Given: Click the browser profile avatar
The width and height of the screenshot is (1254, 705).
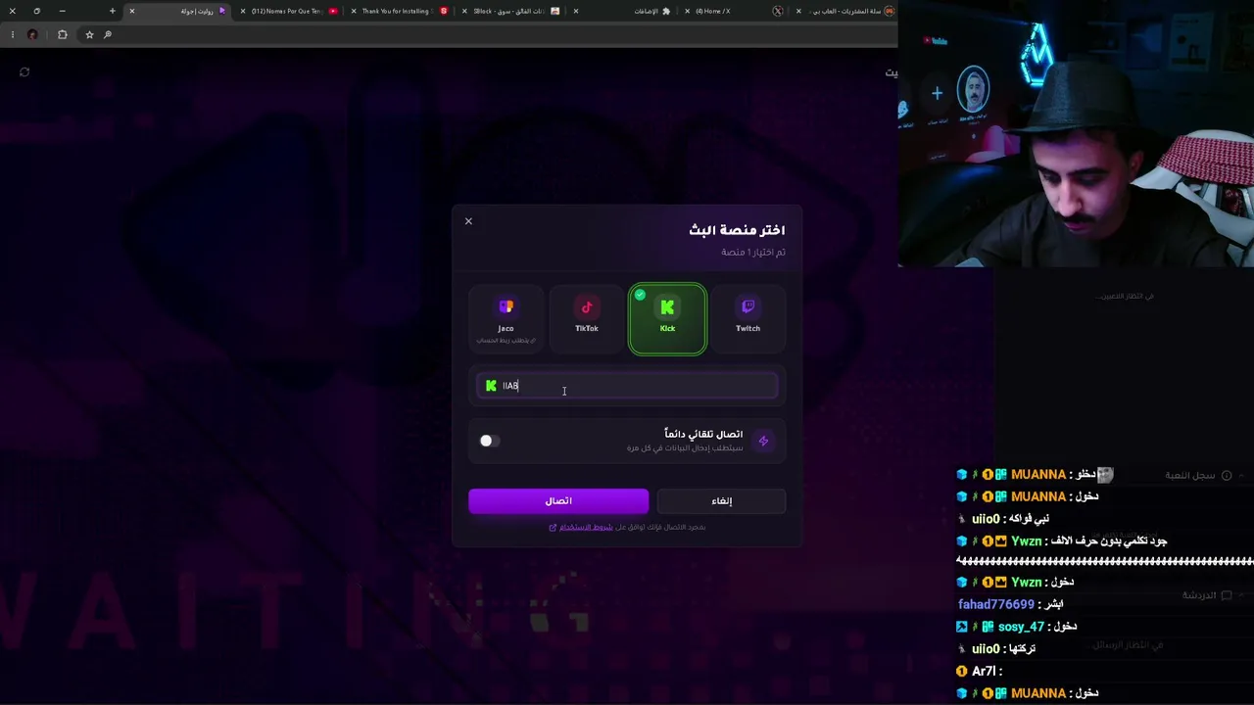Looking at the screenshot, I should [x=32, y=34].
